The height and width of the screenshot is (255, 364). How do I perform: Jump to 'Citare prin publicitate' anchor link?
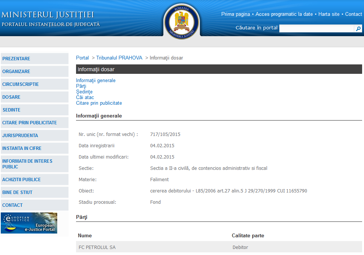tap(99, 103)
